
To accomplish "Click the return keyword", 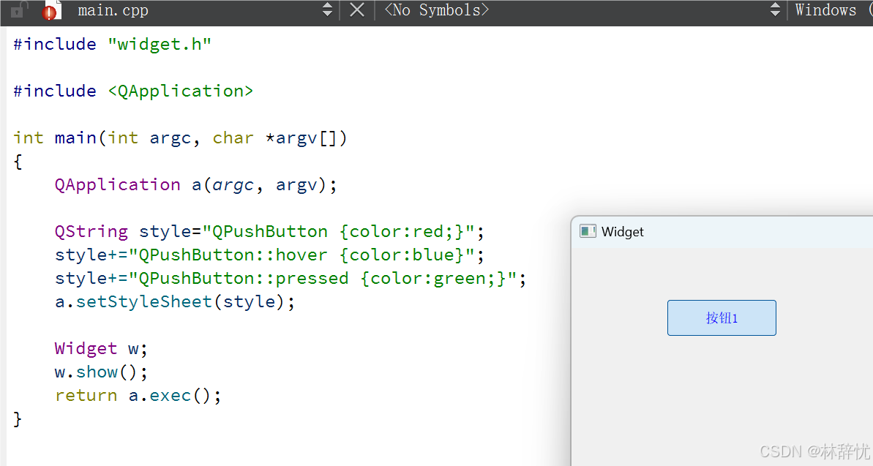I will click(x=86, y=395).
